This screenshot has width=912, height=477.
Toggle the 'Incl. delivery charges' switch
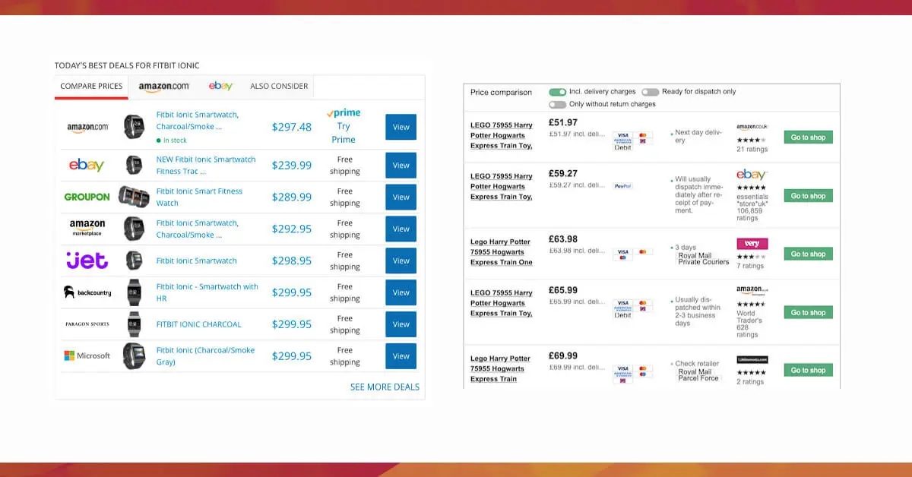tap(558, 92)
